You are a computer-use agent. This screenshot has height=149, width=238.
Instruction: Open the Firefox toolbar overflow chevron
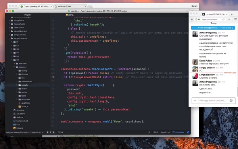[x=229, y=19]
